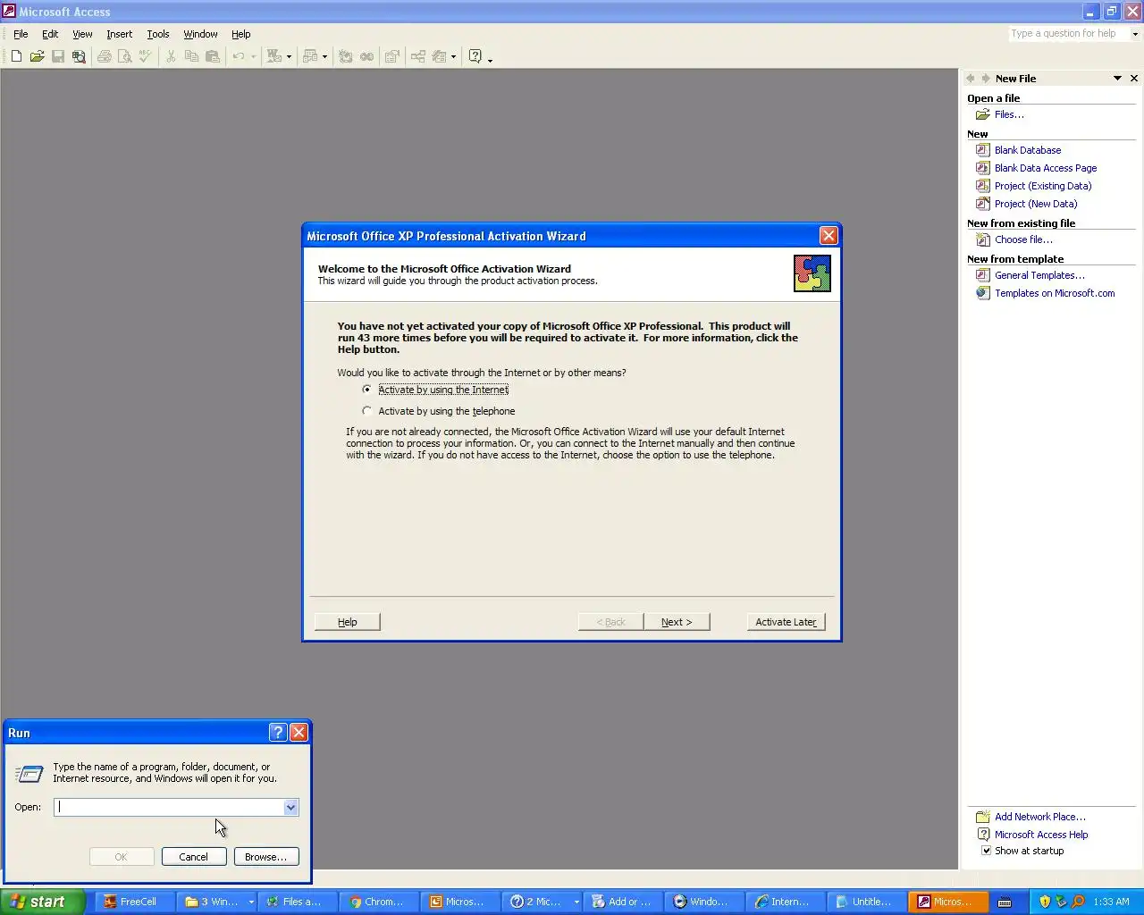Click the Type a question for help box
This screenshot has width=1144, height=915.
(x=1068, y=34)
